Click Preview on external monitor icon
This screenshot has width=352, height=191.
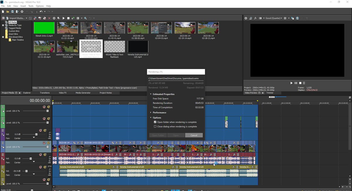click(x=251, y=18)
